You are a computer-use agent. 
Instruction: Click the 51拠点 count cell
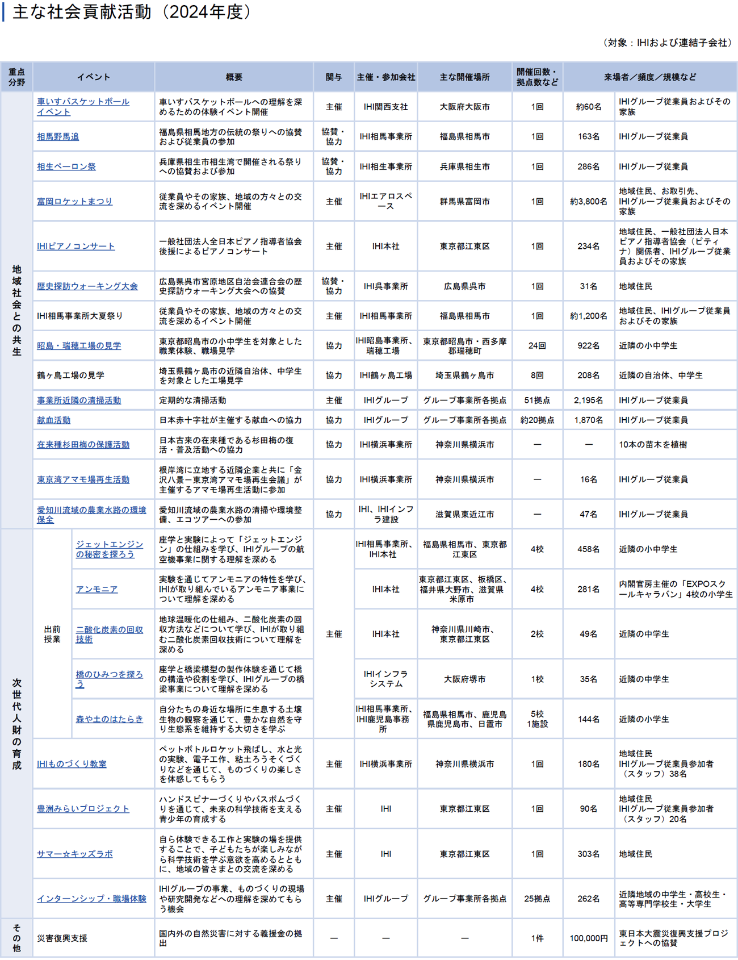click(537, 400)
